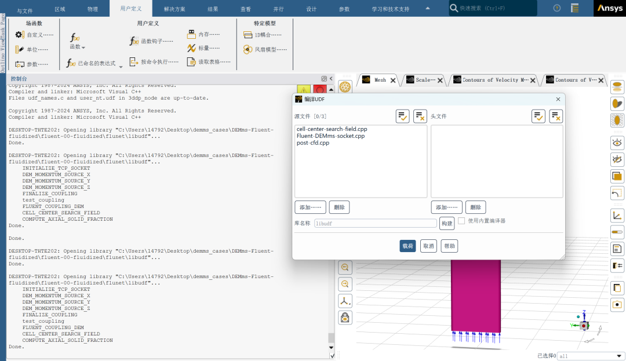Click the axis orientation triad icon
Image resolution: width=626 pixels, height=361 pixels.
tap(345, 301)
